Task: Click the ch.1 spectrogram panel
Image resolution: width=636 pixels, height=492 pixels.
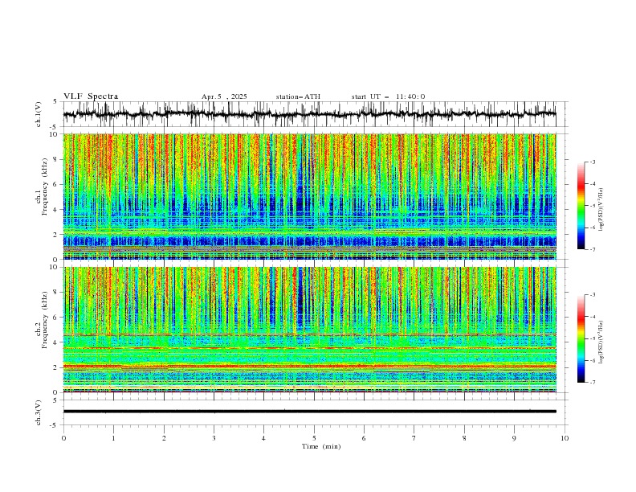Action: click(309, 196)
